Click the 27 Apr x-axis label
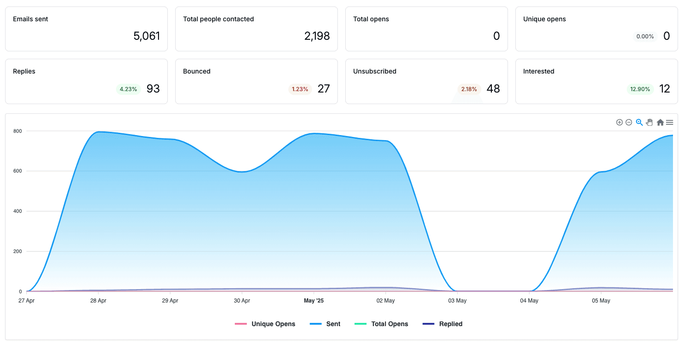This screenshot has width=685, height=346. pos(26,301)
